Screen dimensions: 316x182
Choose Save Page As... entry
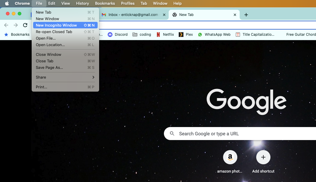click(x=65, y=67)
